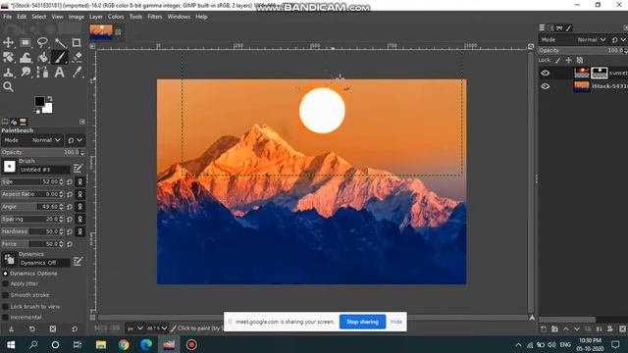
Task: Reset Size to brush native size
Action: tap(70, 182)
